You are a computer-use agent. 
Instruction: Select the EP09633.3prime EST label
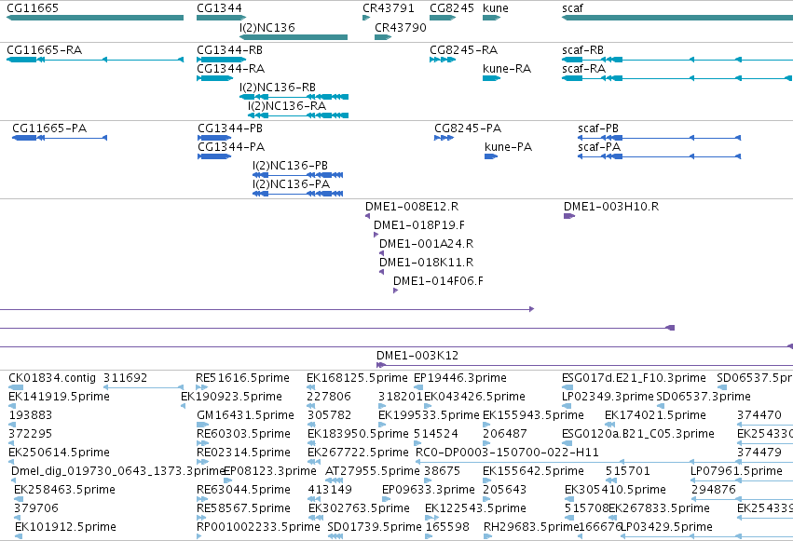[x=429, y=490]
